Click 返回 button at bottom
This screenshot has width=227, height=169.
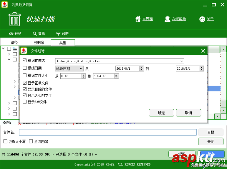point(182,154)
